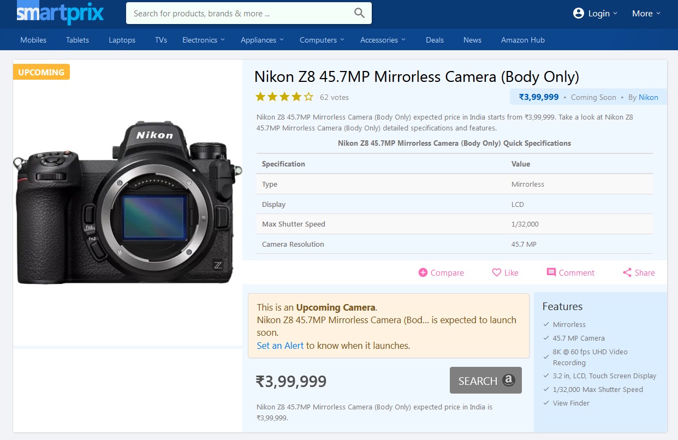Open the Accessories category dropdown
The image size is (678, 440).
point(383,40)
